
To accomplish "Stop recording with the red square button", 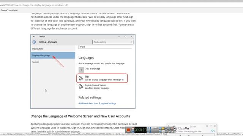I will pos(128,130).
